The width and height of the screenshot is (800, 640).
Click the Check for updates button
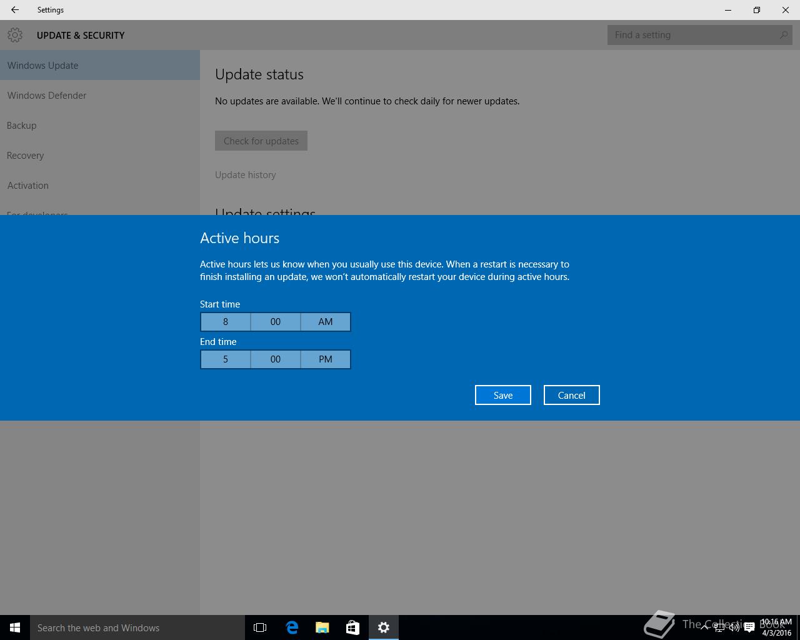click(261, 141)
